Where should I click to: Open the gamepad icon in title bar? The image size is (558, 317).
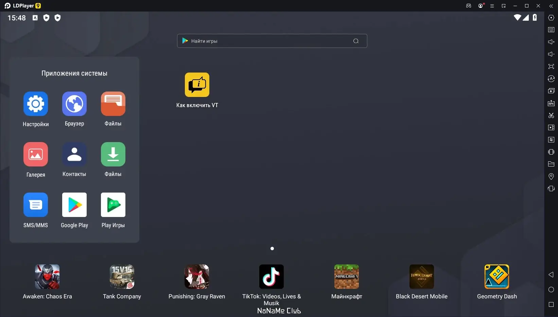(x=469, y=6)
